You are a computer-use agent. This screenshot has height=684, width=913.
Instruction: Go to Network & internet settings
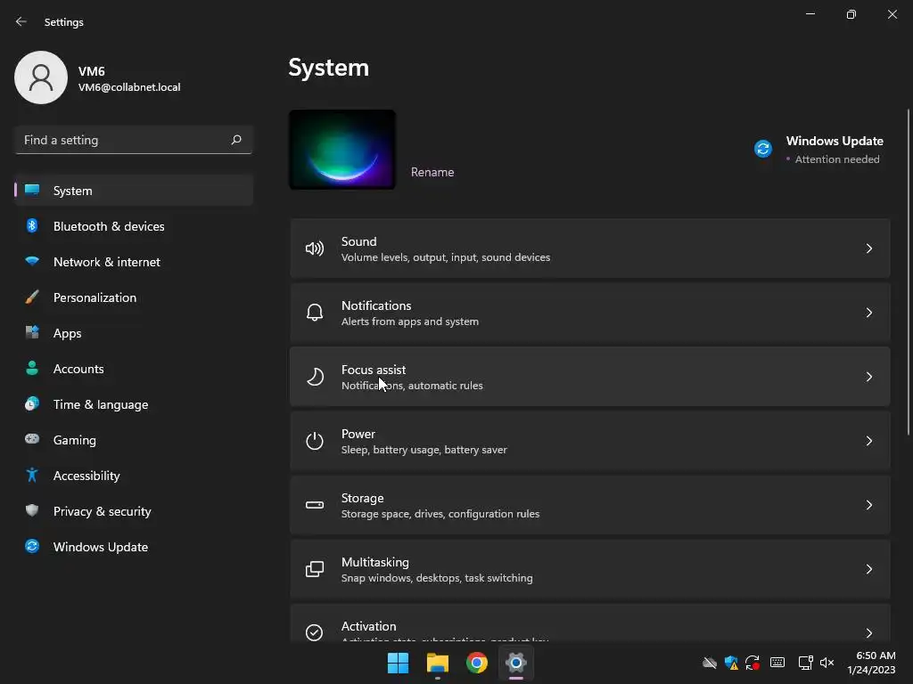coord(134,262)
